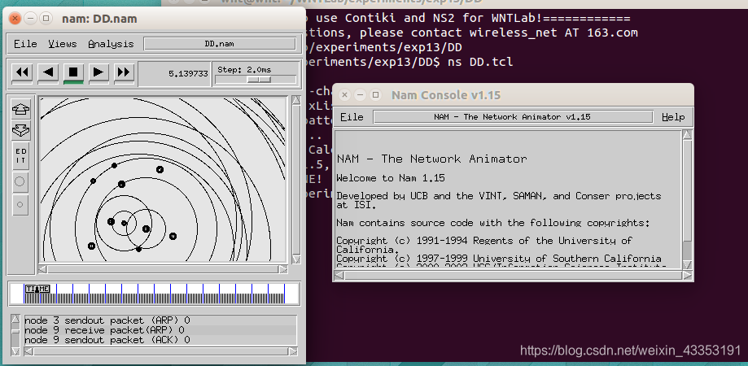Open the Views menu
Screen dimensions: 748x366
[x=63, y=44]
